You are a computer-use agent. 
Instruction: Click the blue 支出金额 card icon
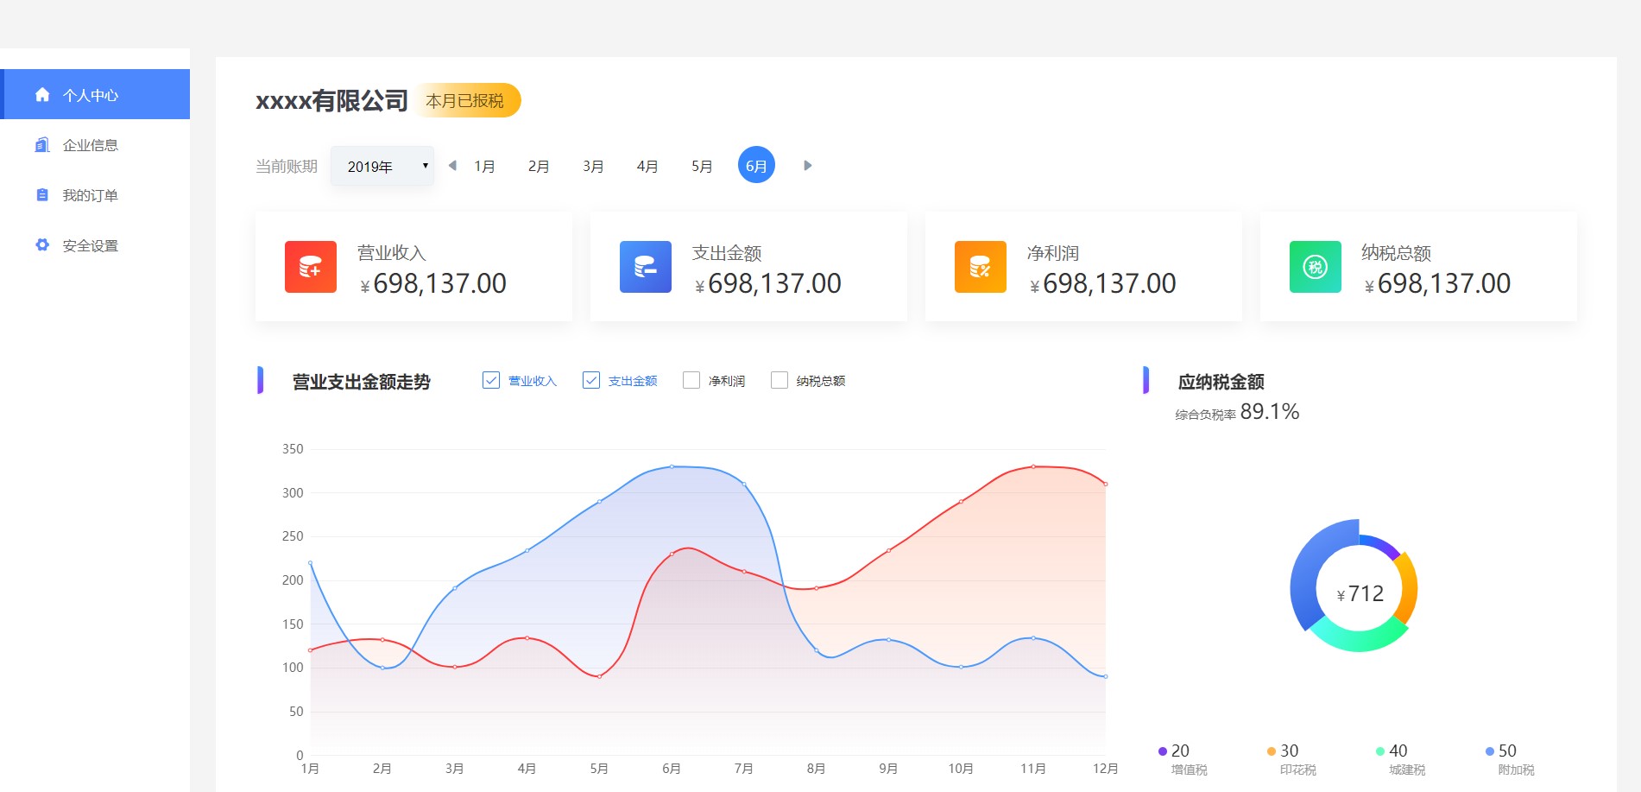(646, 267)
